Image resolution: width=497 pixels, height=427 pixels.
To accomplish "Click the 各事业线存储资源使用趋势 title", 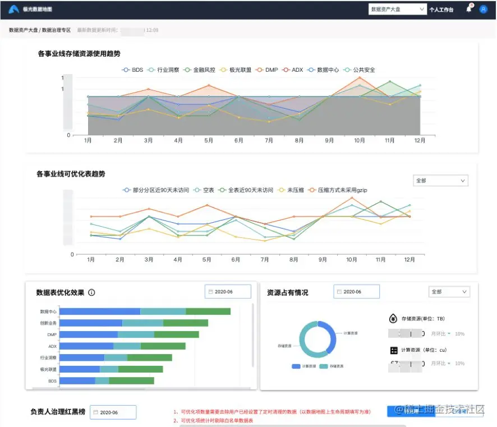I will [x=79, y=53].
